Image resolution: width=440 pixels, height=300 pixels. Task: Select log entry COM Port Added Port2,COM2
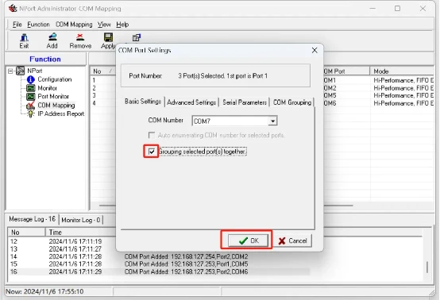tap(187, 256)
